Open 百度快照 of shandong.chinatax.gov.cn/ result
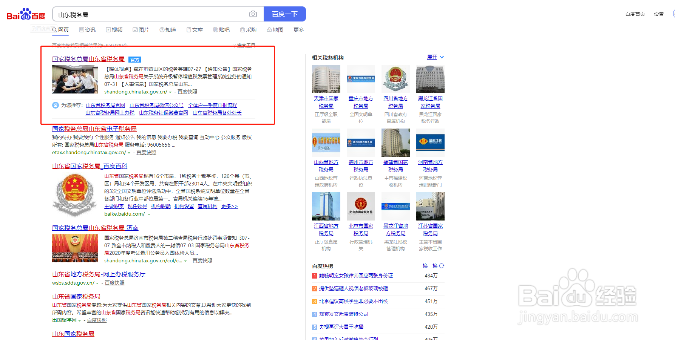Screen dimensions: 675x340 point(187,92)
